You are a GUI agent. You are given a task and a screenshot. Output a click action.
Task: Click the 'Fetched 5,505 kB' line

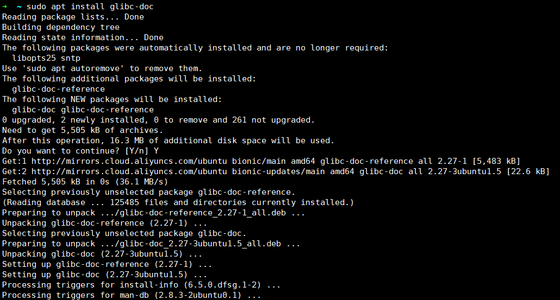coord(85,182)
